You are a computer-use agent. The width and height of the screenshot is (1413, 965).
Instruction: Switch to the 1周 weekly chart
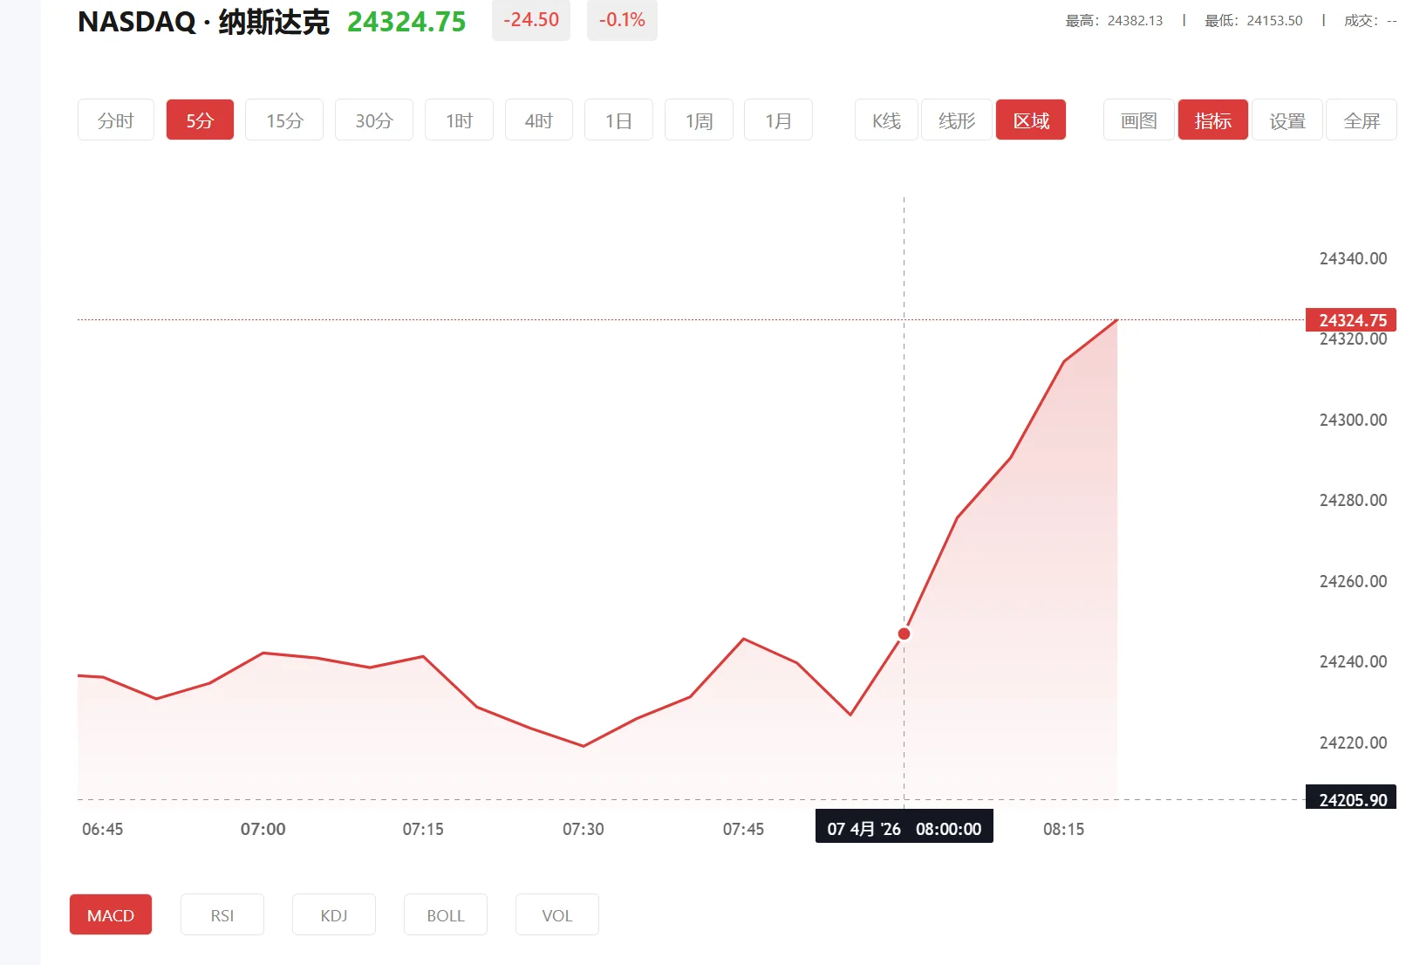698,120
